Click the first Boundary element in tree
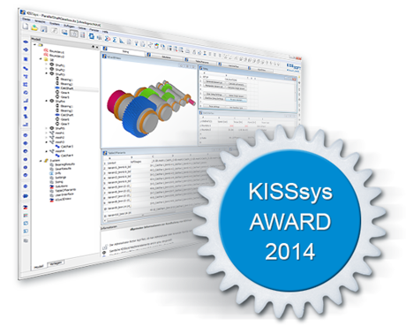Viewport: 406px width, 327px height. (x=57, y=51)
